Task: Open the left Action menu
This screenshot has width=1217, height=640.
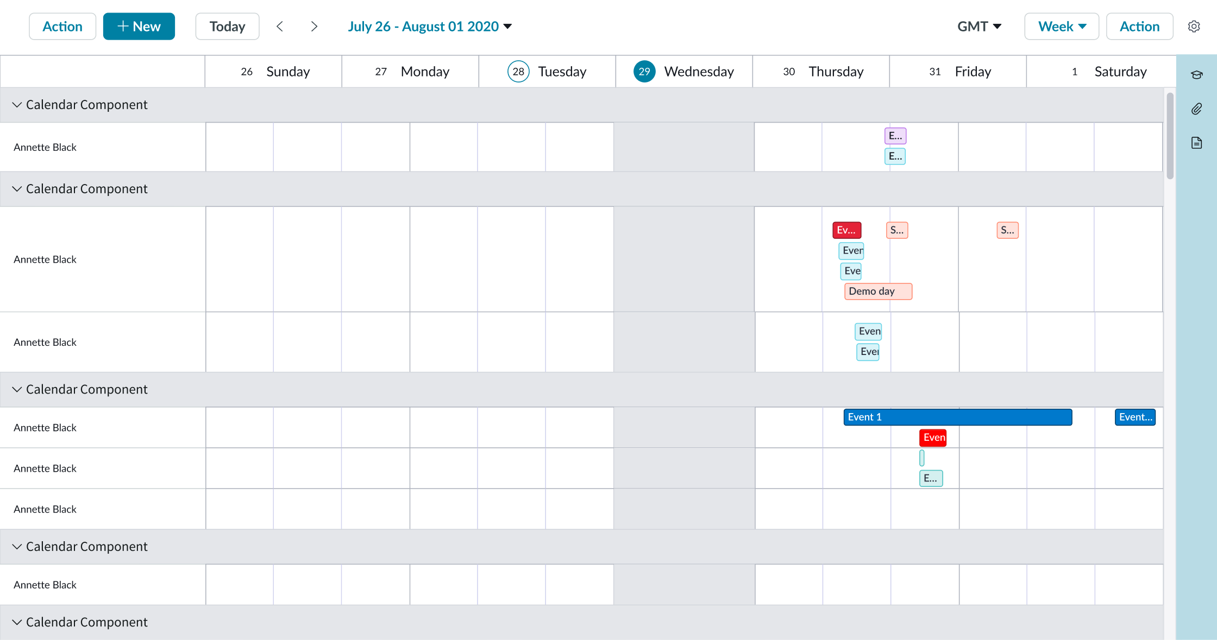Action: (62, 26)
